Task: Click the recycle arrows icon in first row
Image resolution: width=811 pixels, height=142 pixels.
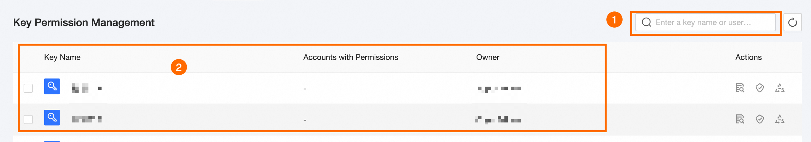Action: point(780,88)
